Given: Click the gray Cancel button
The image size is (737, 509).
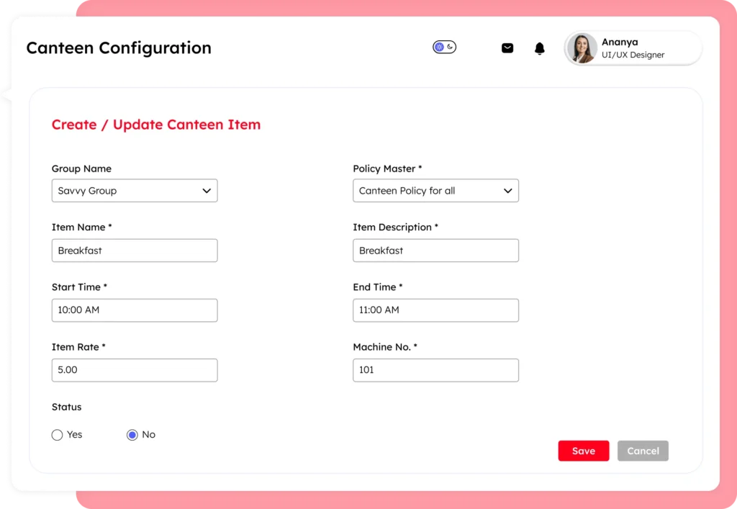Looking at the screenshot, I should (643, 451).
